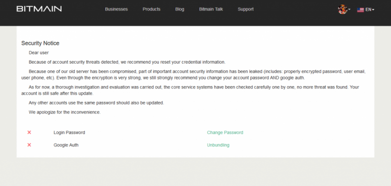Image resolution: width=391 pixels, height=186 pixels.
Task: Click the Unbundling link
Action: (x=218, y=145)
